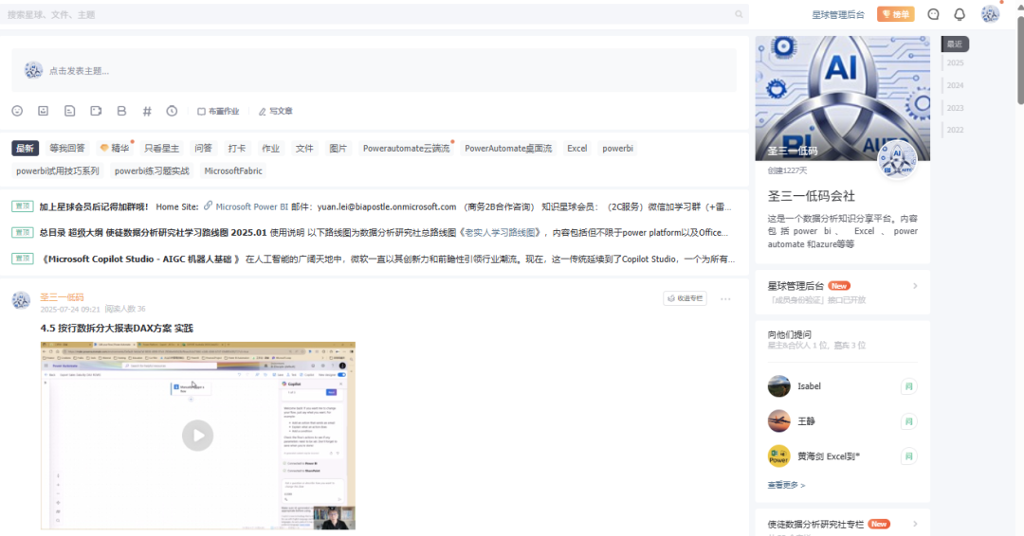
Task: Schedule post using clock icon
Action: [x=172, y=111]
